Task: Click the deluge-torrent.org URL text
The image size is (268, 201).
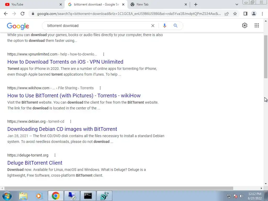Action: click(x=28, y=155)
